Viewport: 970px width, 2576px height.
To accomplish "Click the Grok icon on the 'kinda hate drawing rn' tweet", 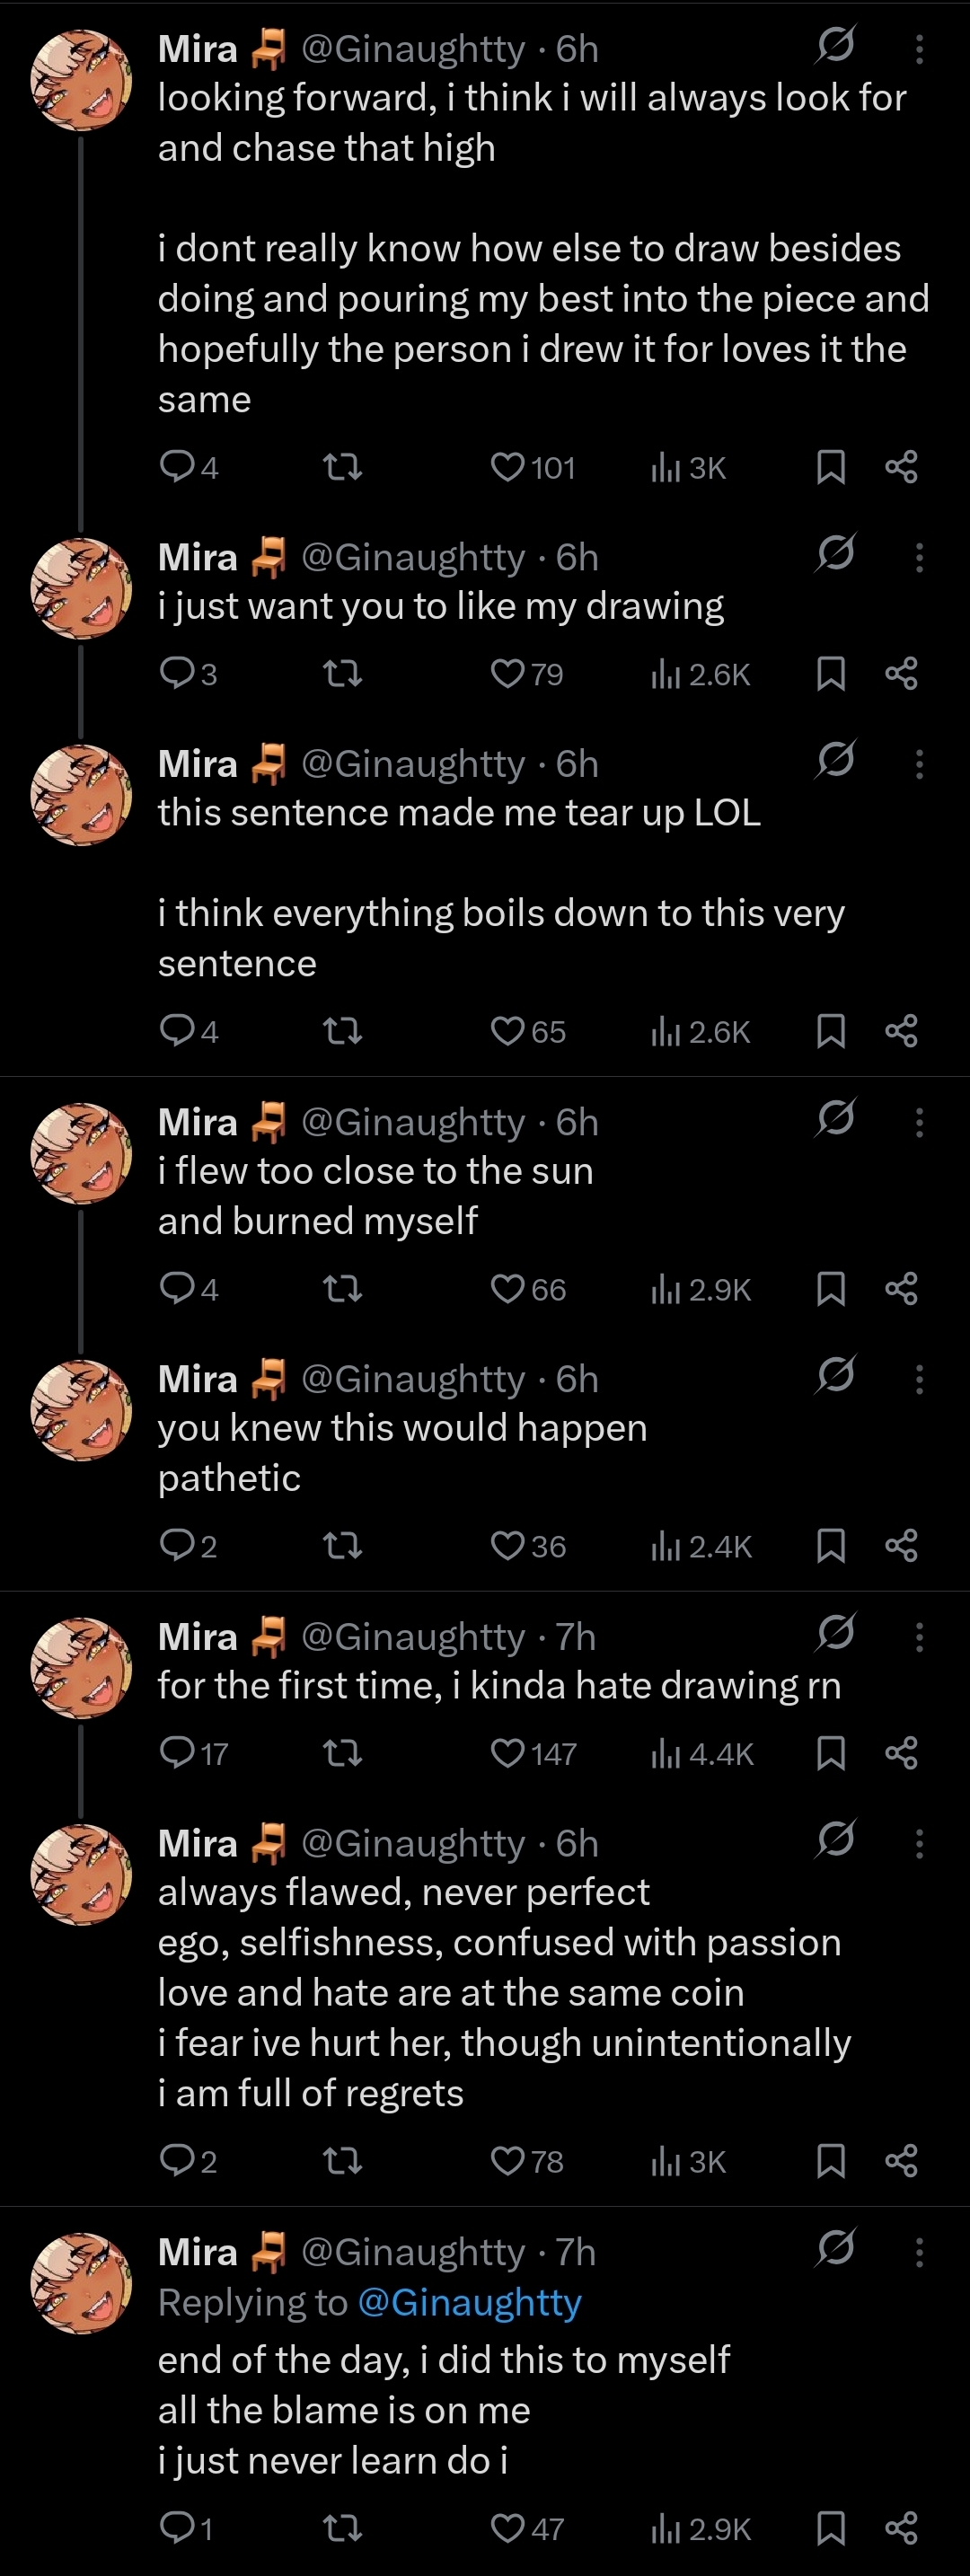I will [x=835, y=1632].
